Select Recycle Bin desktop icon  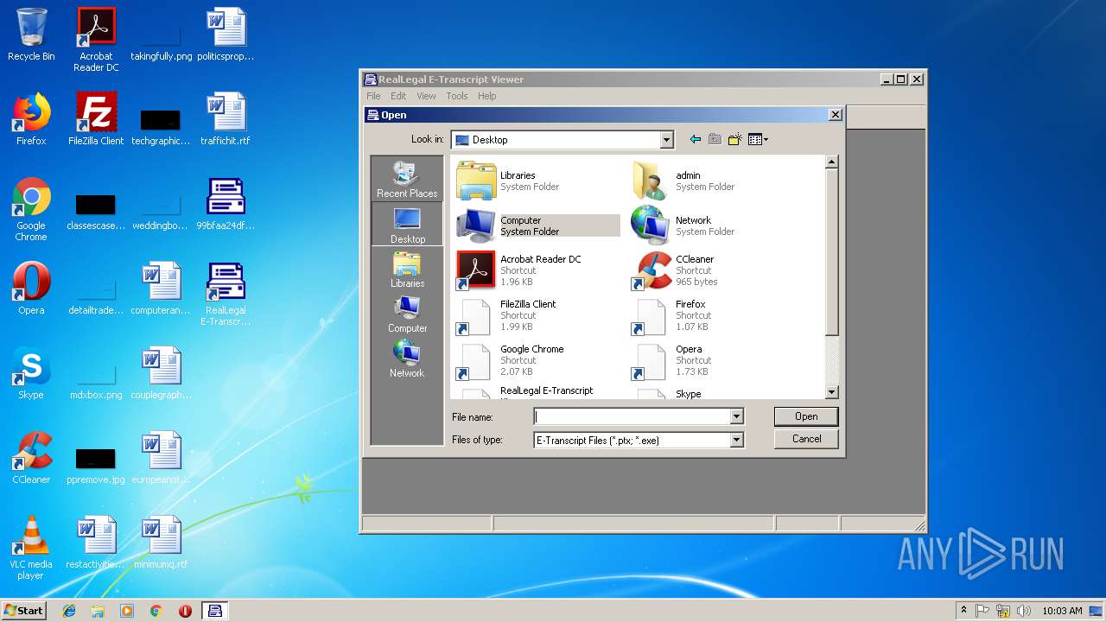point(31,35)
